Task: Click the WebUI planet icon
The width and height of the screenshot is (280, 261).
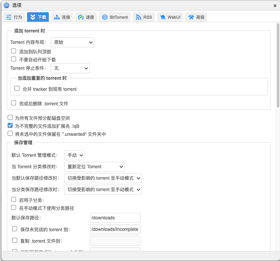Action: pyautogui.click(x=163, y=17)
